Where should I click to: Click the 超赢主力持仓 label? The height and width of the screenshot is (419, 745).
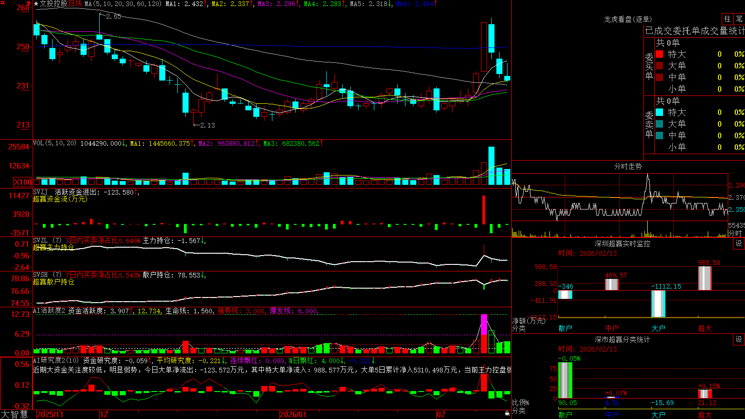pos(54,247)
